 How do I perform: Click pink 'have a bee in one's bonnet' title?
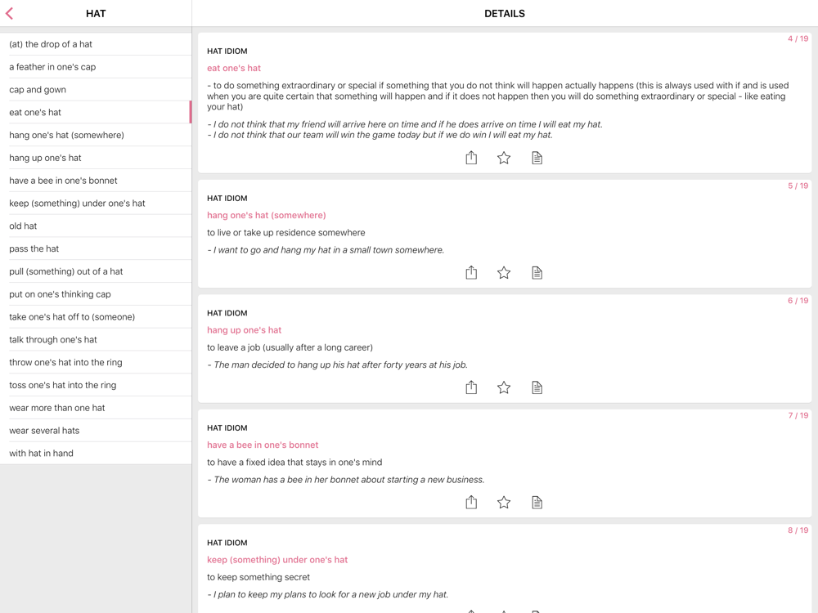[263, 445]
